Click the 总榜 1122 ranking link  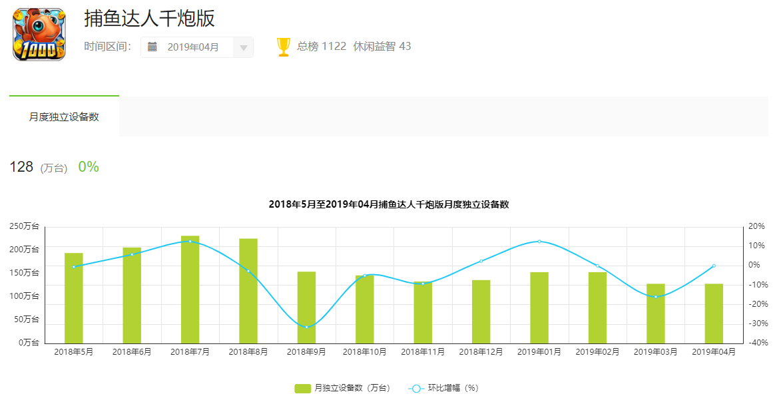pyautogui.click(x=322, y=47)
